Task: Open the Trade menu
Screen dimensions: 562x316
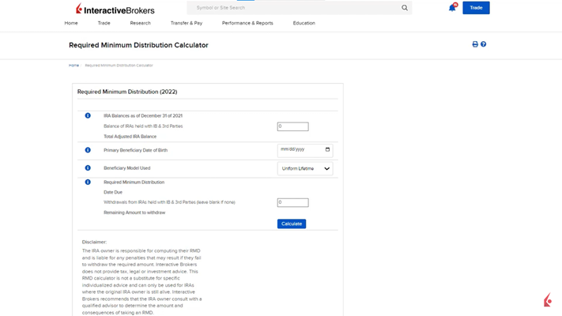Action: tap(104, 23)
